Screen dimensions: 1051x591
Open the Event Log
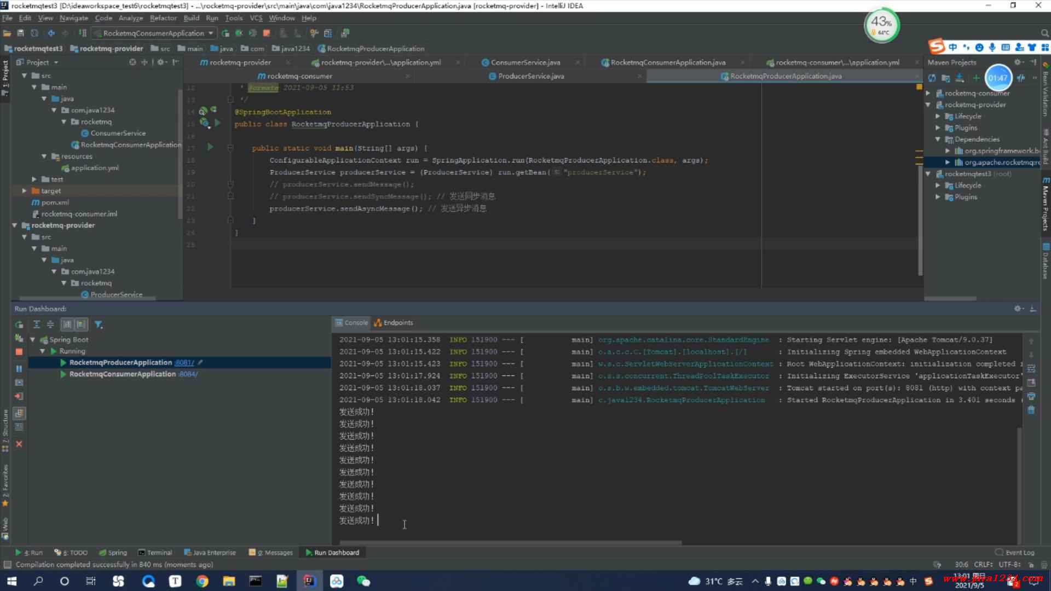(x=1014, y=553)
